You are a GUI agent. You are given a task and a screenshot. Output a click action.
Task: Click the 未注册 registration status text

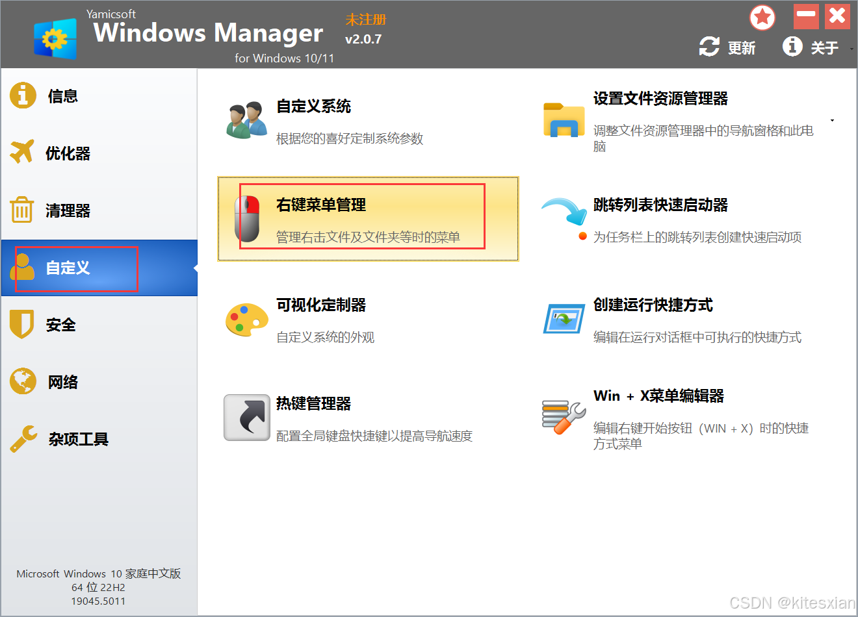pyautogui.click(x=366, y=19)
